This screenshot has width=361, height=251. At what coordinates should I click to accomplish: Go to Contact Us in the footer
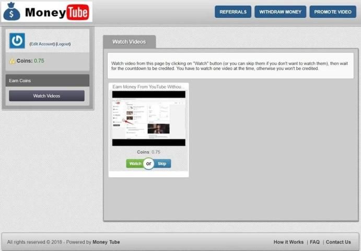click(338, 242)
